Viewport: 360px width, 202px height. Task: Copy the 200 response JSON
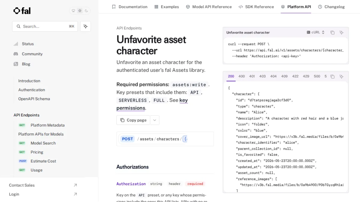point(332,77)
